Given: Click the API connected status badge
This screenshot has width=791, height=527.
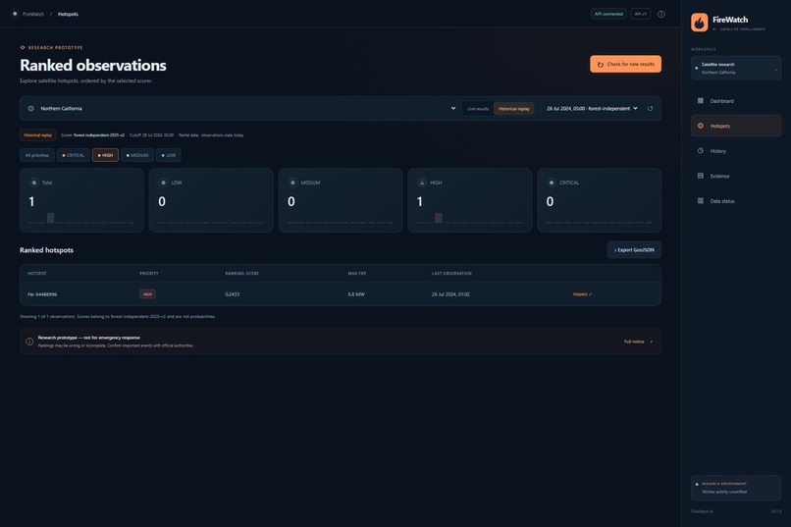Looking at the screenshot, I should tap(608, 14).
